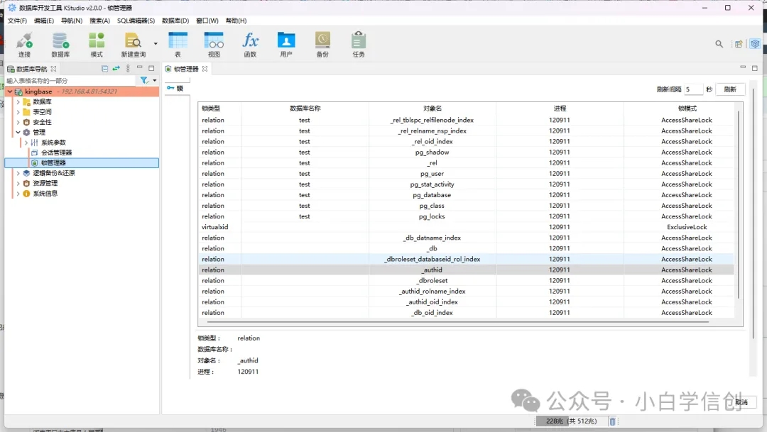Click the 备份 (Backup) toolbar icon
This screenshot has width=767, height=432.
point(322,45)
